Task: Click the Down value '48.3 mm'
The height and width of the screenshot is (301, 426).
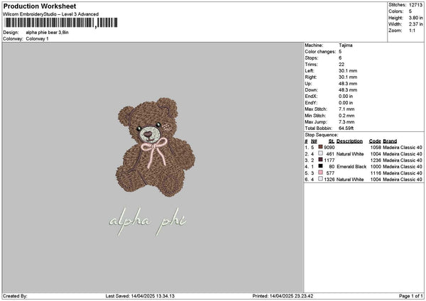Action: click(x=348, y=90)
